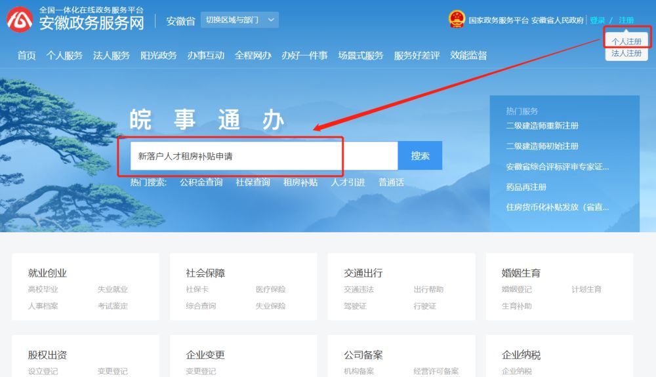Screen dimensions: 656x377
Task: Open the 交通出行 category
Action: 363,273
